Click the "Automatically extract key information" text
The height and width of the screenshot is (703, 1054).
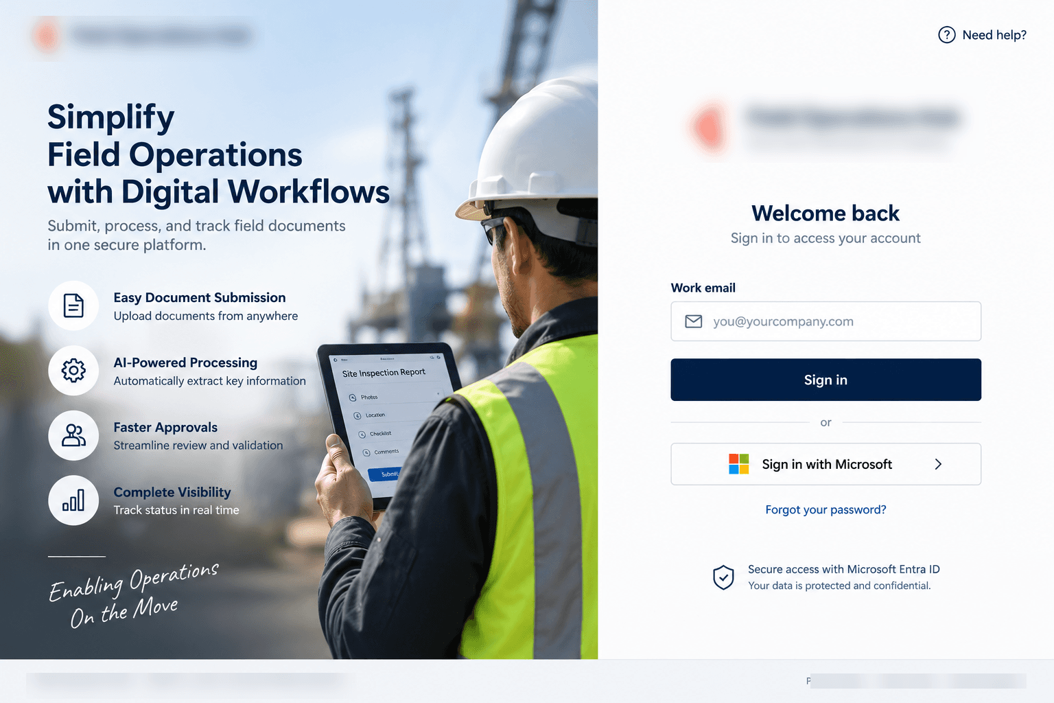tap(210, 381)
